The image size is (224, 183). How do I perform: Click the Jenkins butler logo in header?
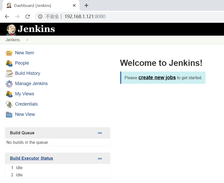(x=11, y=30)
